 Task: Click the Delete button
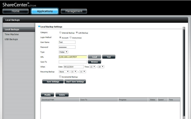(x=62, y=95)
